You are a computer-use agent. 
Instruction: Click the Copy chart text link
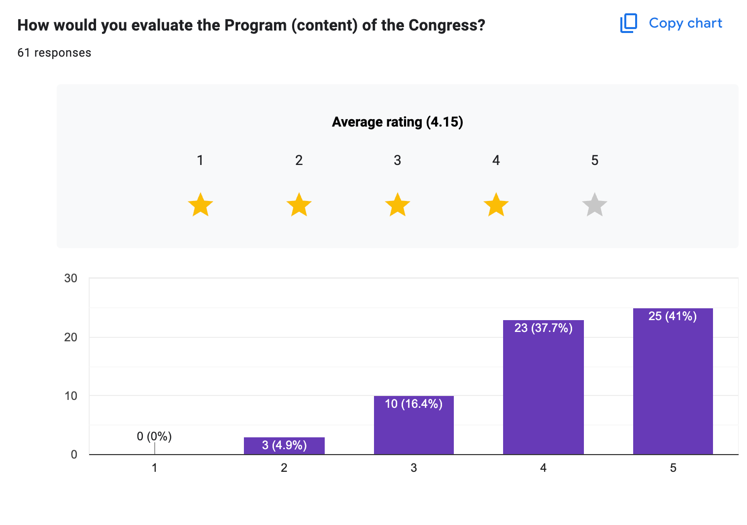tap(685, 23)
